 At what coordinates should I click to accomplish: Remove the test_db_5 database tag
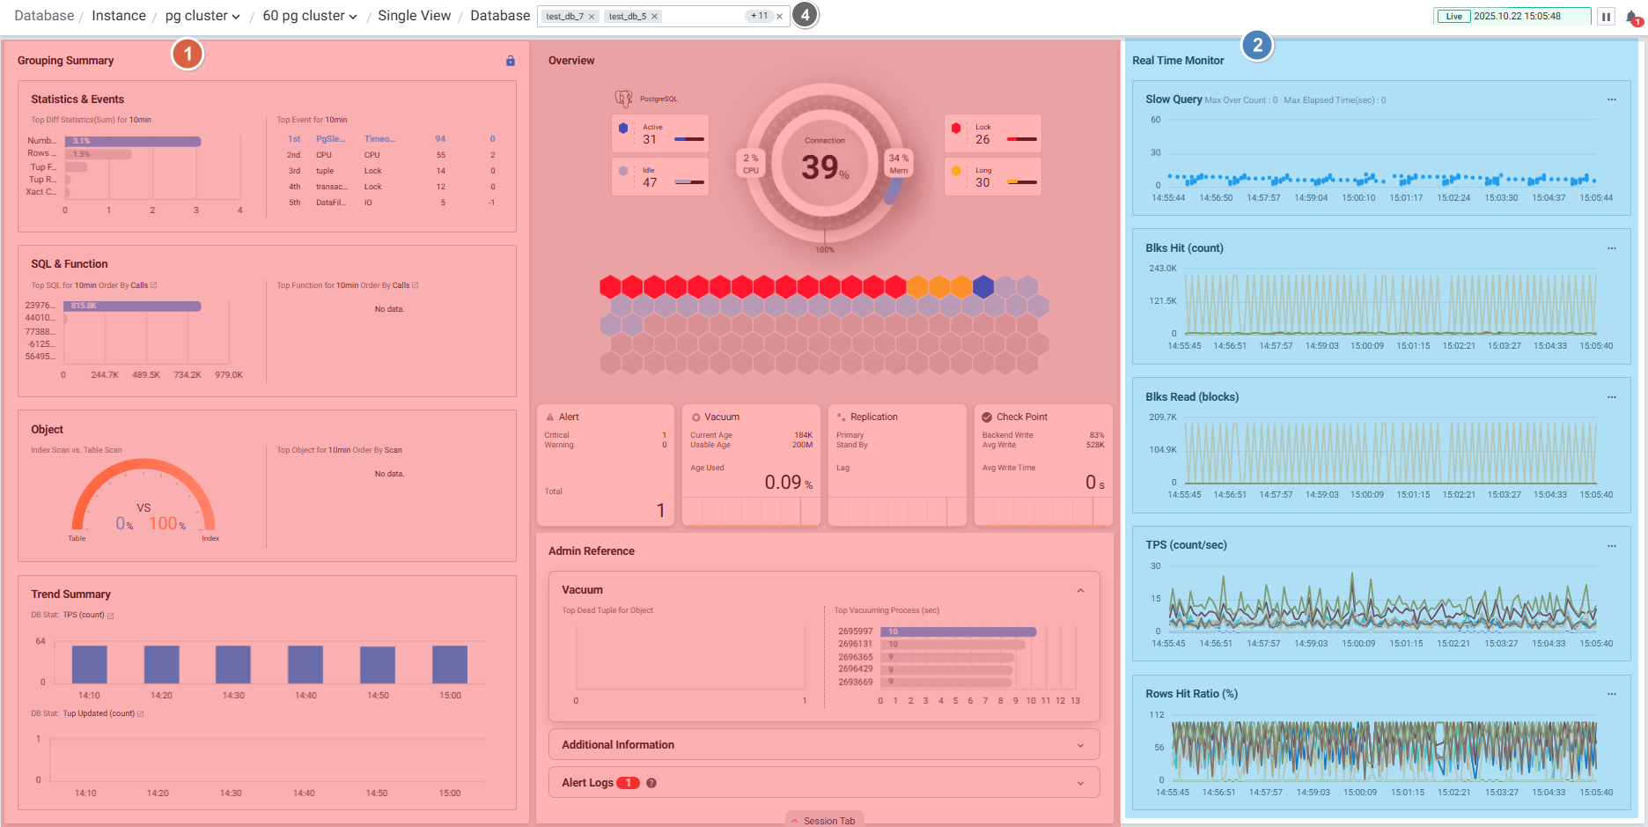(654, 17)
